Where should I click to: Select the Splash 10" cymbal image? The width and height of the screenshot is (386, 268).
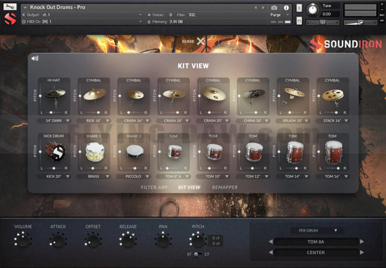click(x=294, y=94)
